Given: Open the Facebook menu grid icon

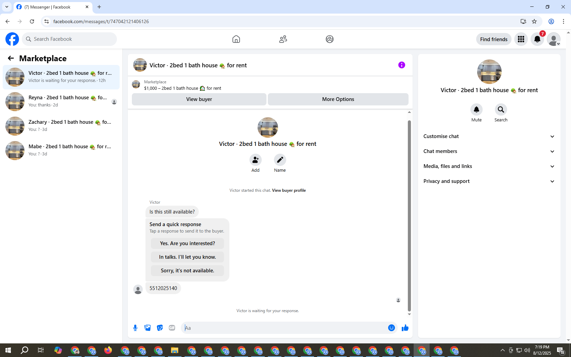Looking at the screenshot, I should (x=521, y=39).
